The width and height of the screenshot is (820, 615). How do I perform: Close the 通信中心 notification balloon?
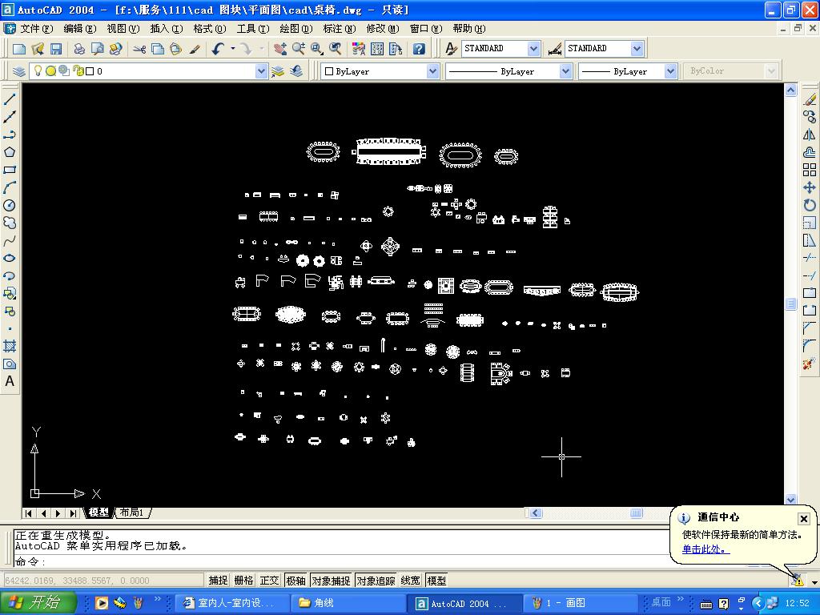point(804,519)
